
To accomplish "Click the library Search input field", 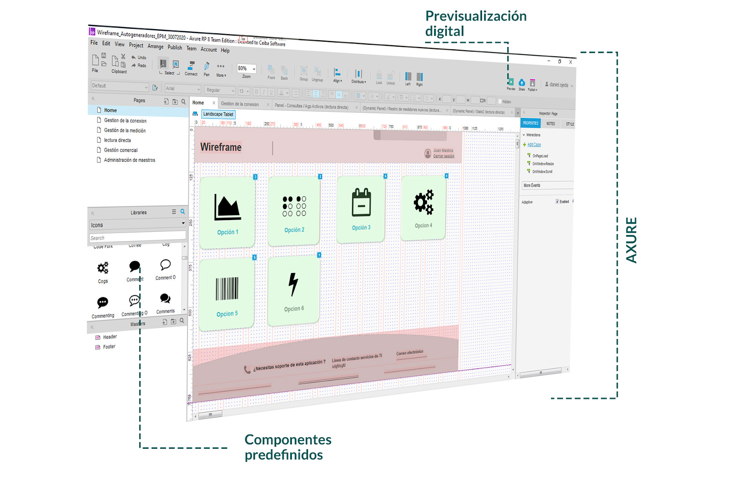I will (x=138, y=236).
